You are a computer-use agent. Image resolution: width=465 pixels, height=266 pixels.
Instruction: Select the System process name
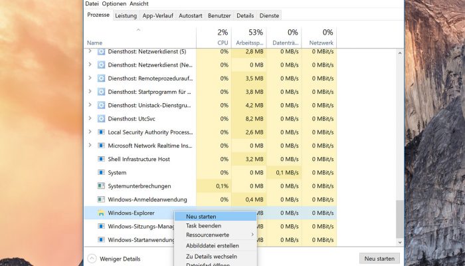point(117,173)
